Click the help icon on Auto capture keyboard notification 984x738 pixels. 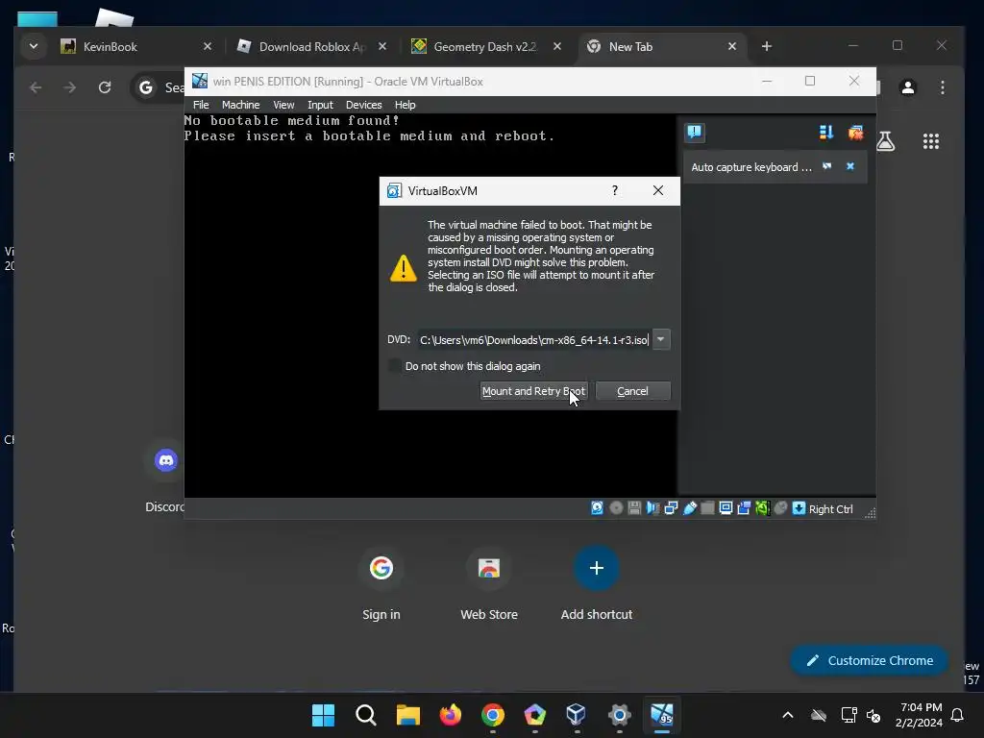826,166
